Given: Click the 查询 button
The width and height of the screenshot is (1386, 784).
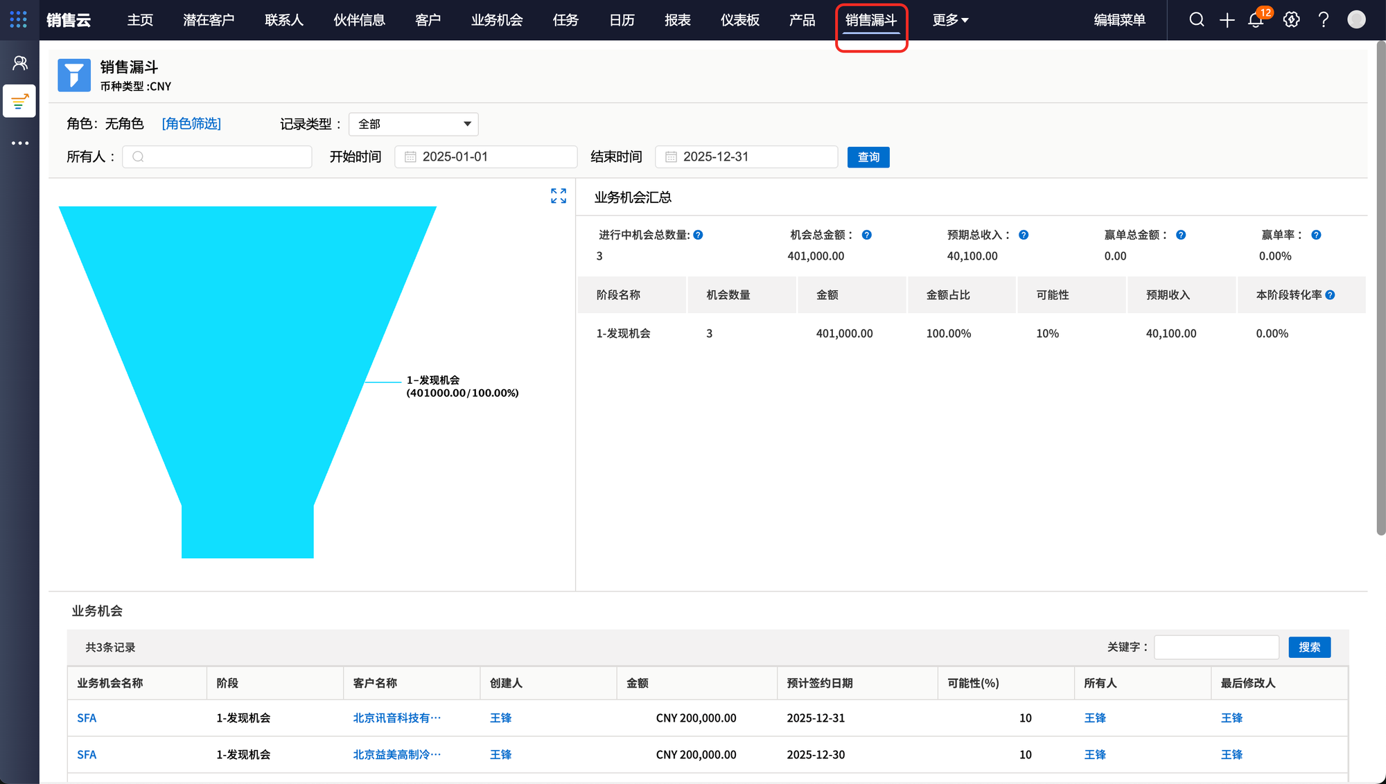Looking at the screenshot, I should [x=868, y=157].
